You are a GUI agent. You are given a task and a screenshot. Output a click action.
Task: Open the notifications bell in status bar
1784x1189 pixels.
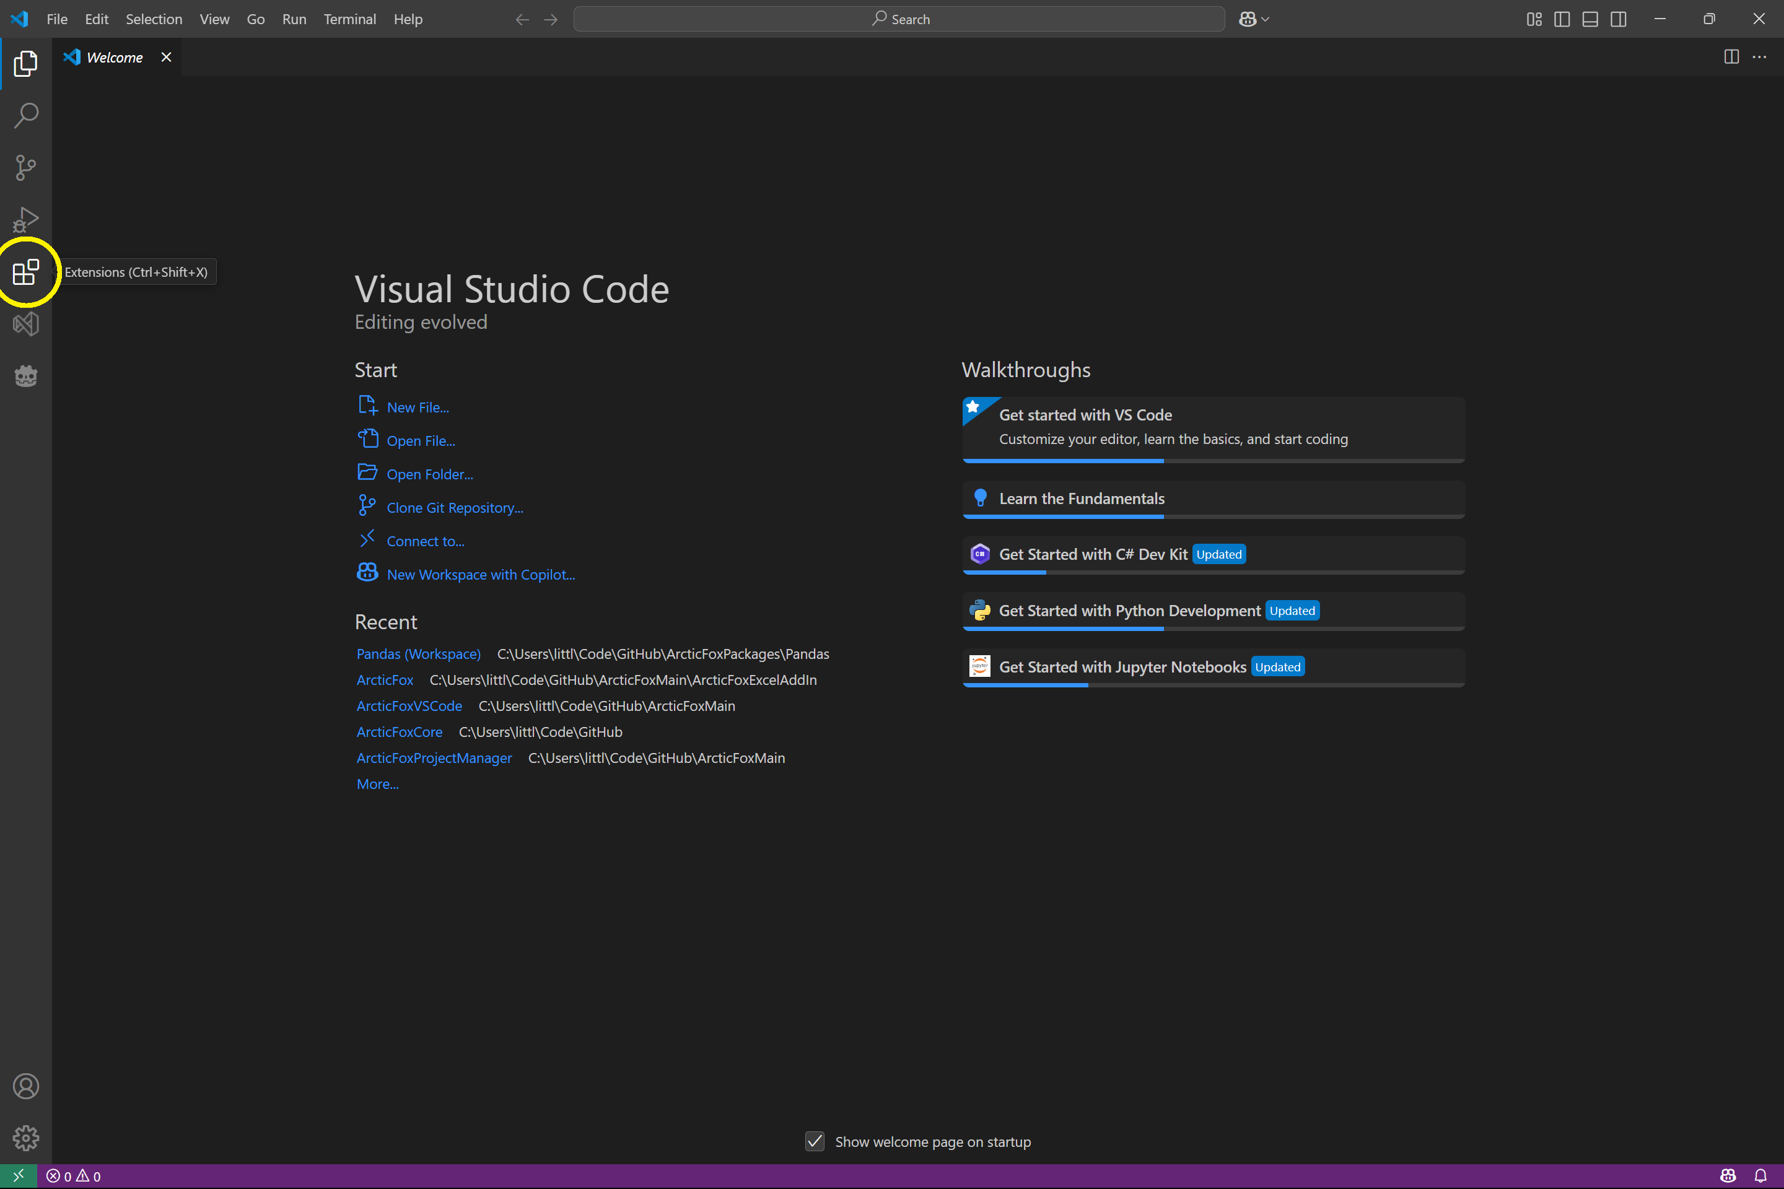tap(1760, 1176)
